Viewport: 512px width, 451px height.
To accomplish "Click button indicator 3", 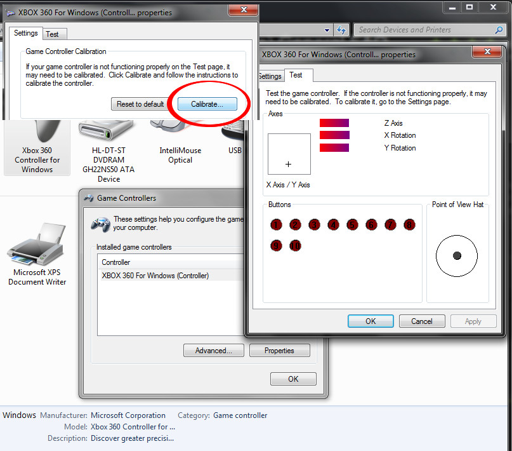I will pyautogui.click(x=314, y=225).
